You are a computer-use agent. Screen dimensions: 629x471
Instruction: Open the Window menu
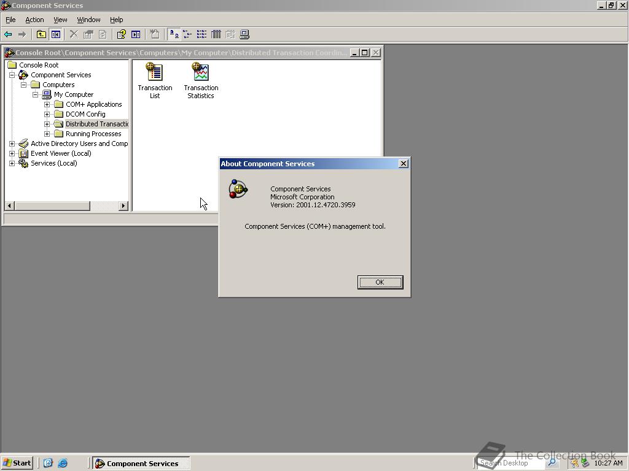tap(88, 20)
